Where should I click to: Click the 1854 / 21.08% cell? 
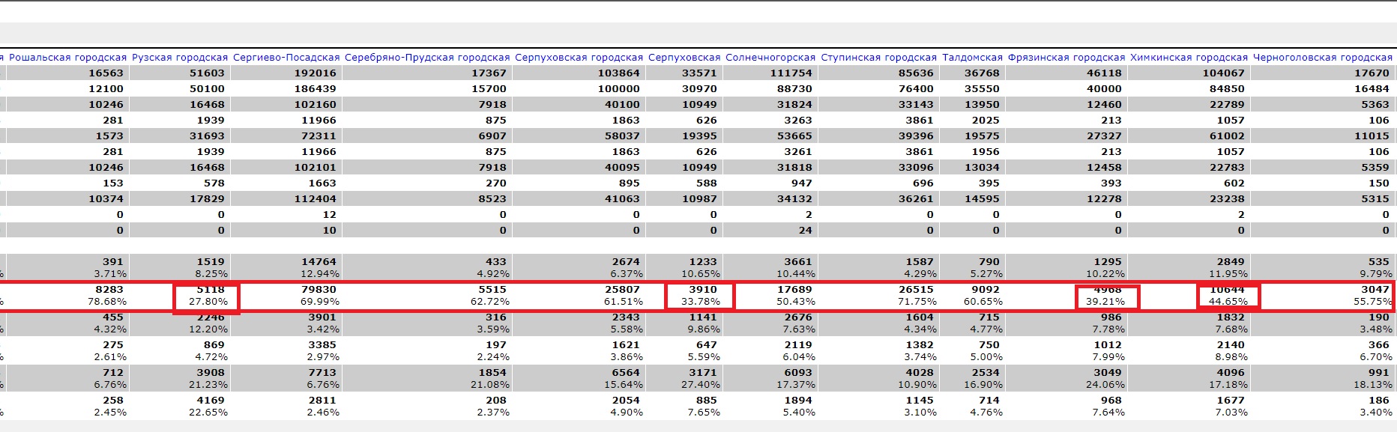[427, 378]
